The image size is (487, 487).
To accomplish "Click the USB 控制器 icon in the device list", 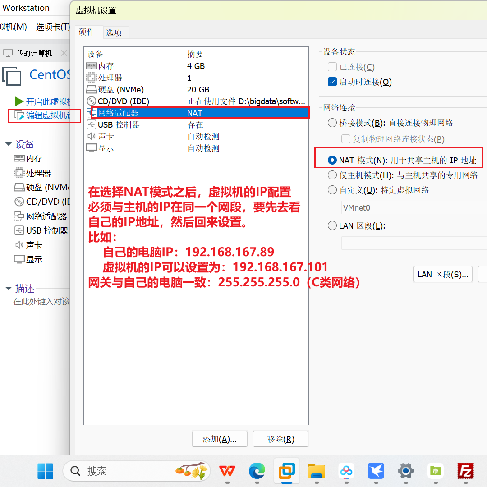I will click(x=91, y=125).
